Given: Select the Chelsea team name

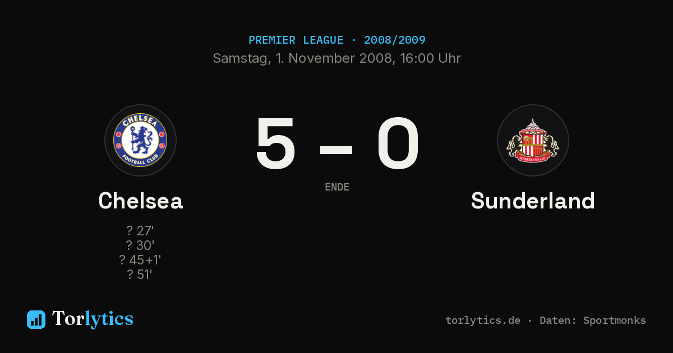Looking at the screenshot, I should pos(141,201).
